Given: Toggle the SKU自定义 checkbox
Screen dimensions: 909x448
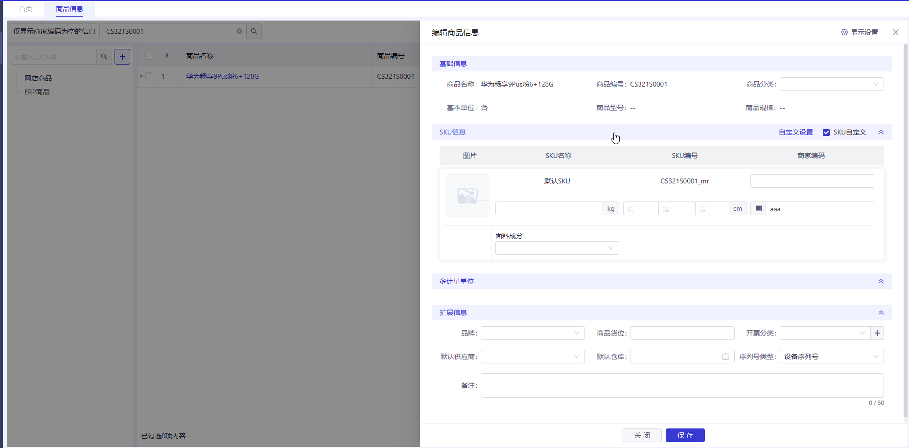Looking at the screenshot, I should click(826, 133).
